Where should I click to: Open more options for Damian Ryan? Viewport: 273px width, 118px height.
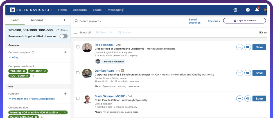239,73
